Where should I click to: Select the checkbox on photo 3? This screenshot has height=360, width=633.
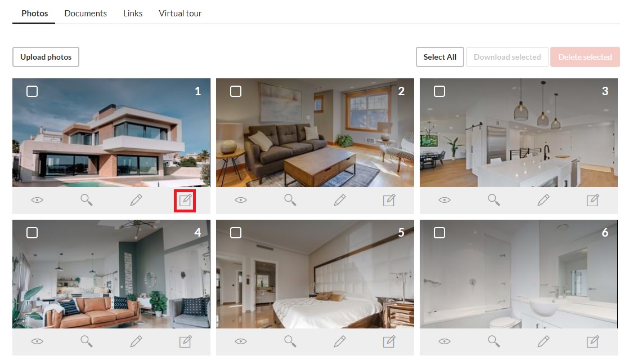(439, 91)
